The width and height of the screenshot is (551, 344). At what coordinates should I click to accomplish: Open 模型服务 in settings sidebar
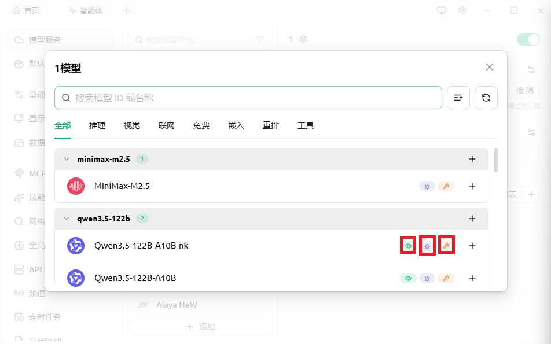[60, 40]
